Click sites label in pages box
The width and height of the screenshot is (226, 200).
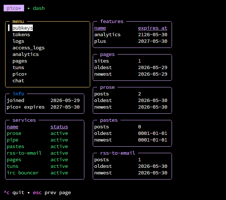click(101, 61)
